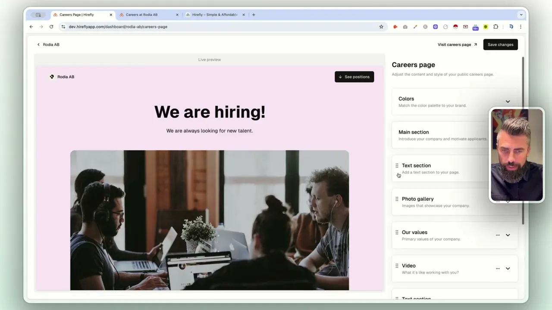Click See positions in the preview
This screenshot has width=552, height=310.
pos(354,77)
